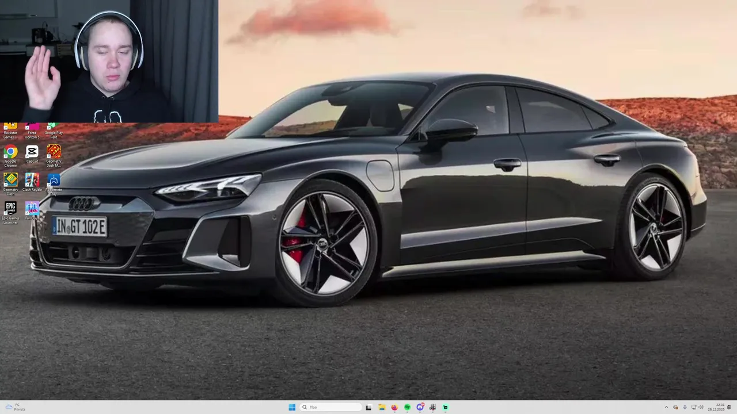Open the clock and date flyout

(x=716, y=407)
